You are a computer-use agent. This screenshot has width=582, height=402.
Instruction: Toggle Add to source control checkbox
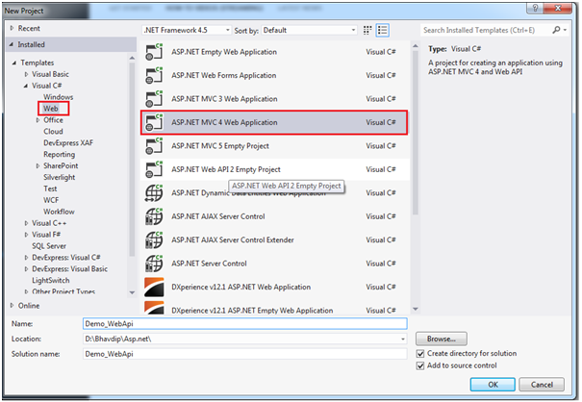point(420,365)
